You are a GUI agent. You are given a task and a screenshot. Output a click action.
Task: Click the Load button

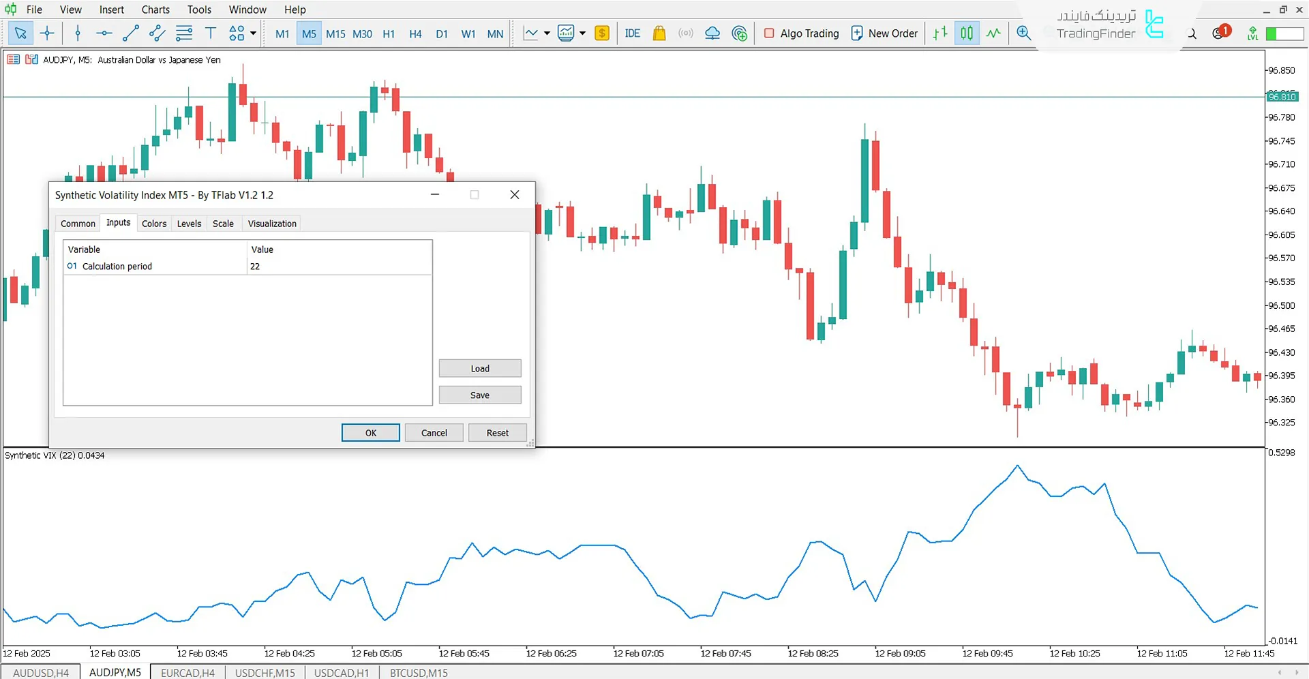point(479,368)
